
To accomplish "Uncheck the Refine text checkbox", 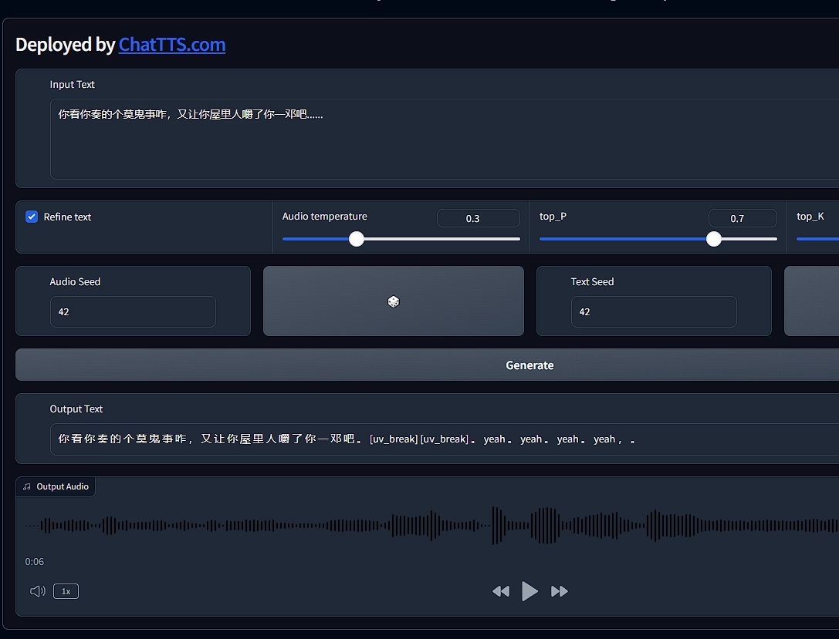I will 32,217.
